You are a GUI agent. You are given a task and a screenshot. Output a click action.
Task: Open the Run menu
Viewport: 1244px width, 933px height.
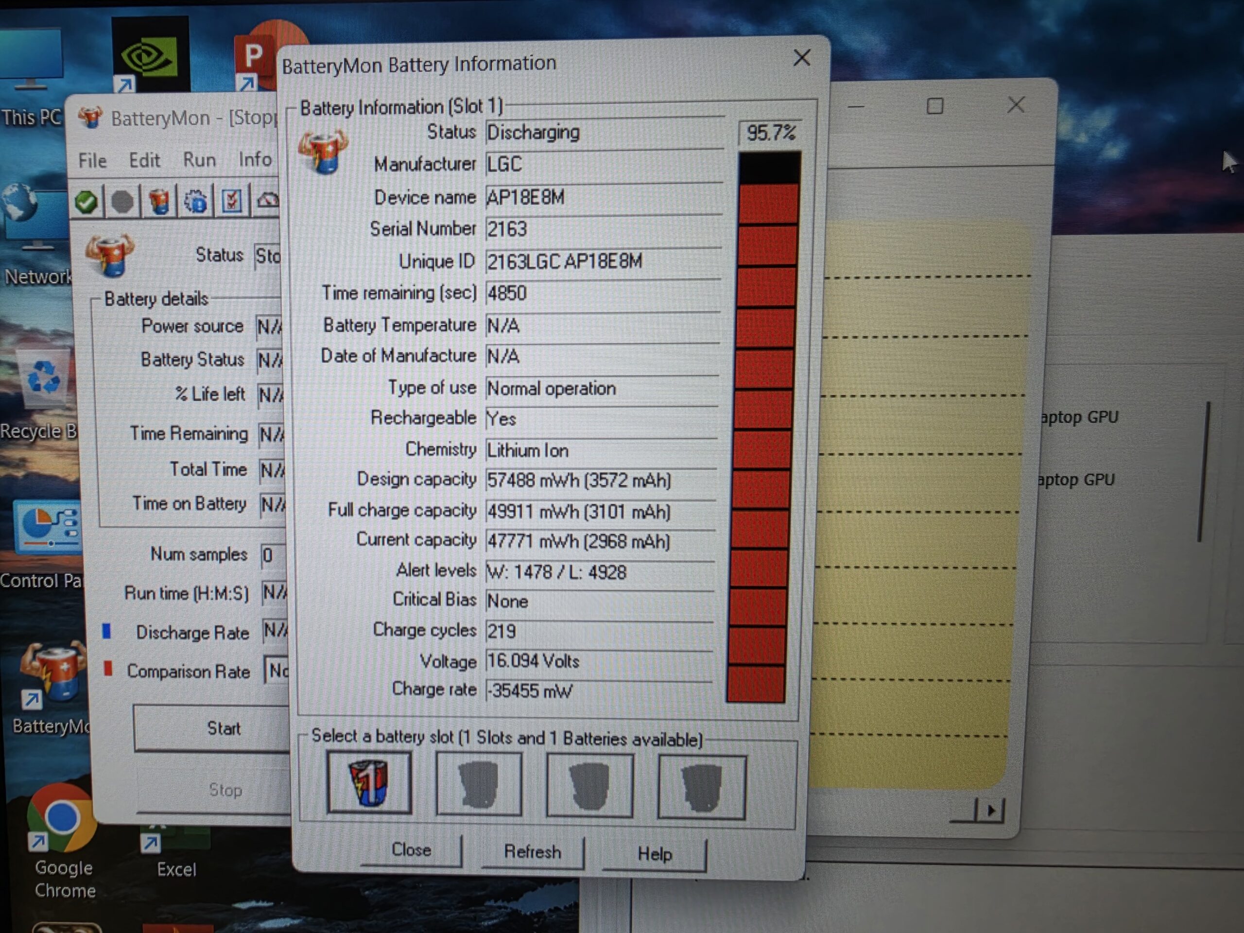[x=199, y=160]
